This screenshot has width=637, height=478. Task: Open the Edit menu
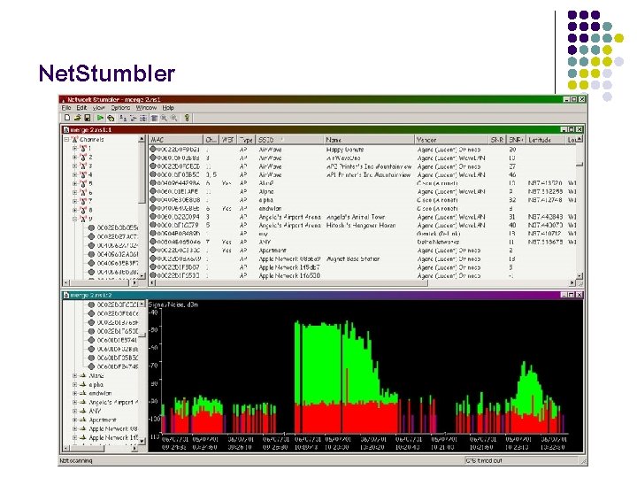(x=81, y=108)
